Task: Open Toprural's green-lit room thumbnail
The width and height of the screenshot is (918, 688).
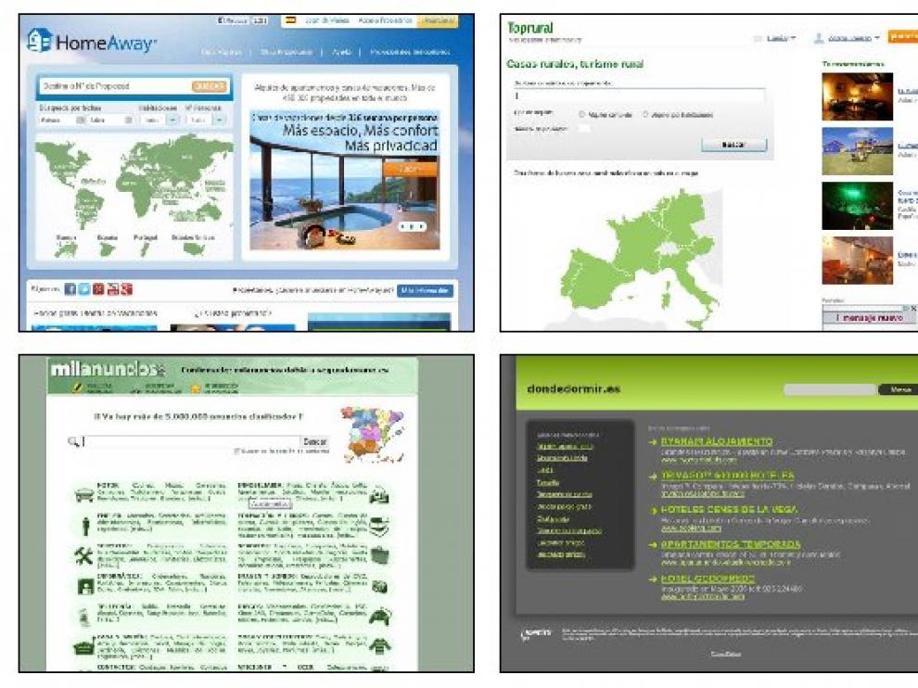Action: [857, 206]
